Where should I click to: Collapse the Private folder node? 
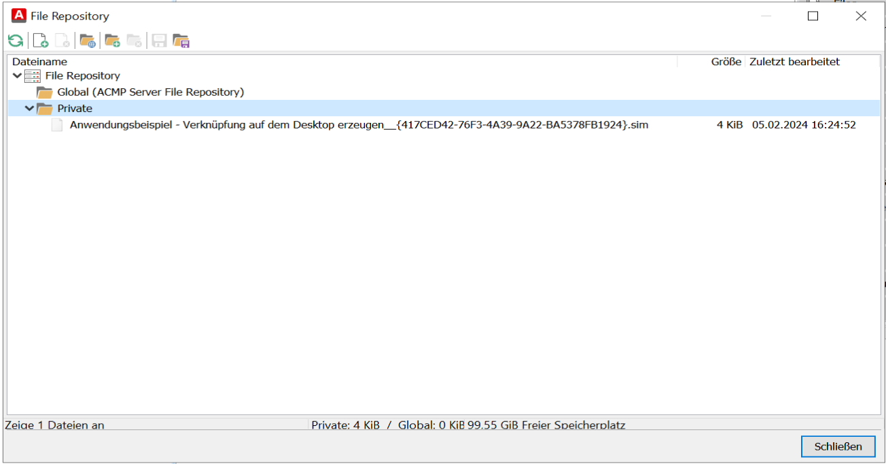(x=29, y=108)
